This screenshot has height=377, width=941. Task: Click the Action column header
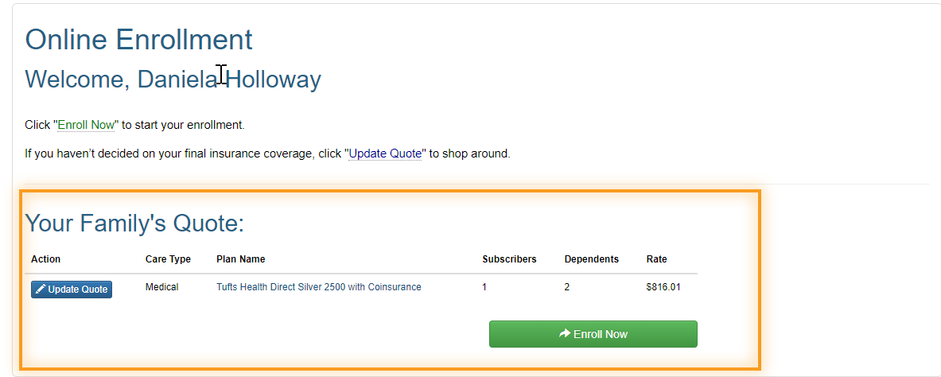45,259
